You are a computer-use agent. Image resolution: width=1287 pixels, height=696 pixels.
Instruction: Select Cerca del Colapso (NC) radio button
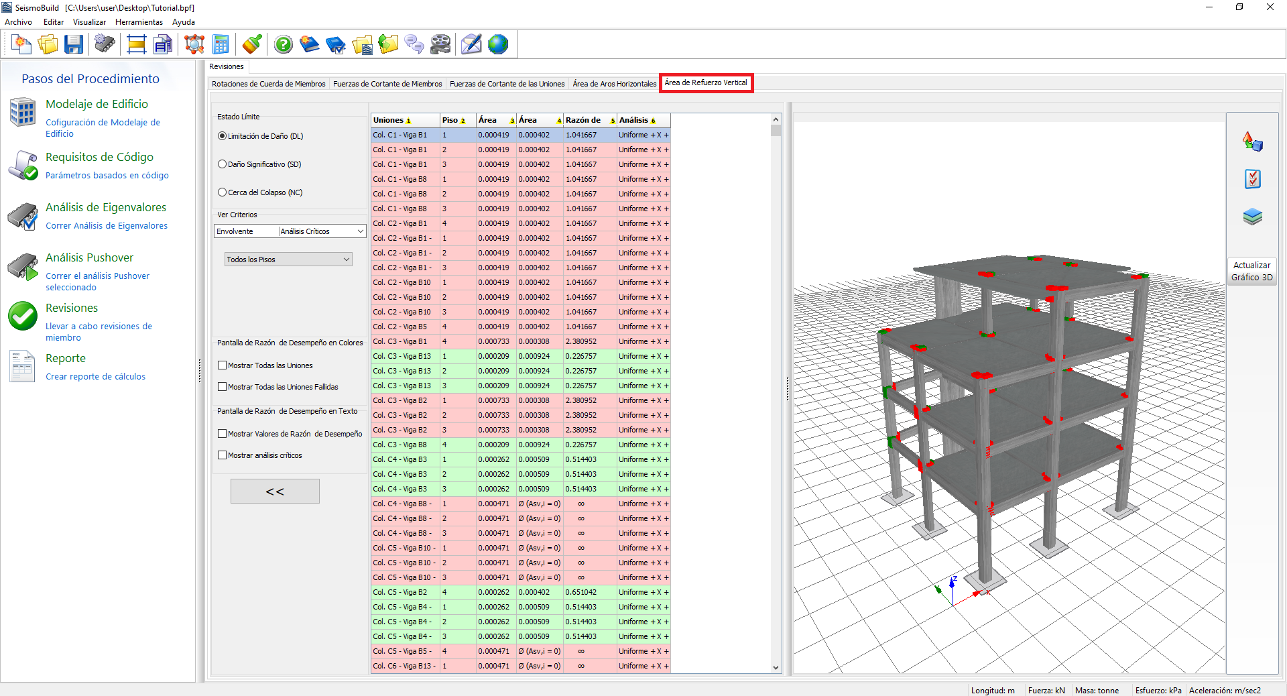coord(223,192)
